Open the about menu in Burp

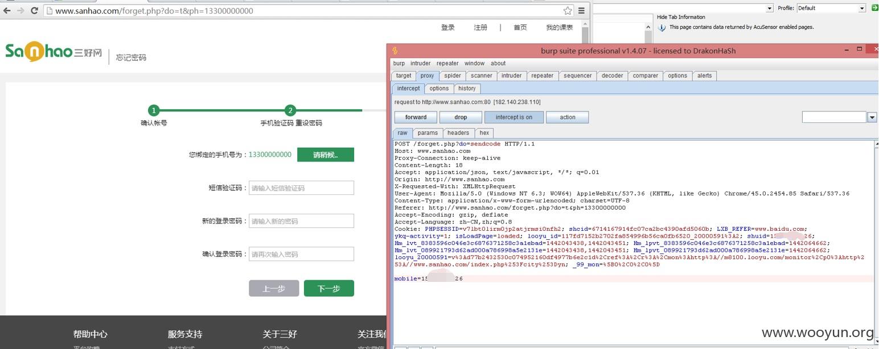click(498, 64)
